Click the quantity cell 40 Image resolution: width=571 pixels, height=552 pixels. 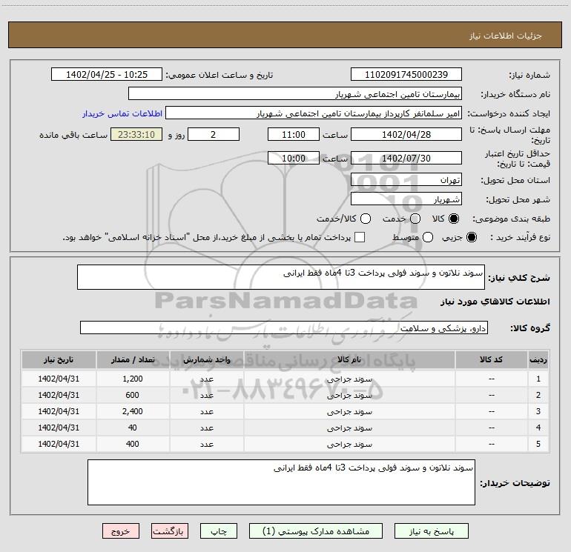(x=133, y=428)
